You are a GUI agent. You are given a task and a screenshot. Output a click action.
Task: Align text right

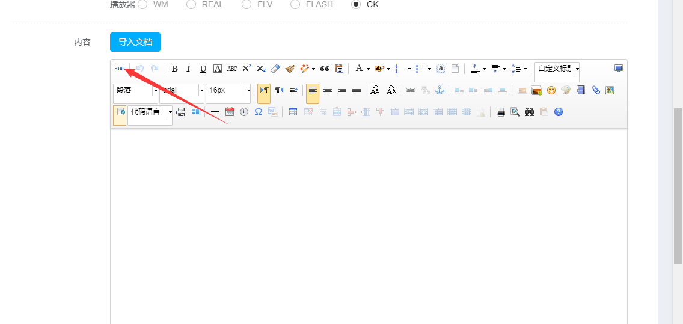pyautogui.click(x=342, y=90)
